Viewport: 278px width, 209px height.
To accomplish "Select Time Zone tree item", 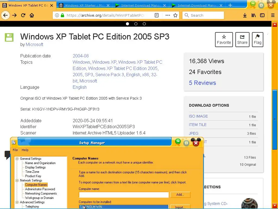I will coord(32,172).
